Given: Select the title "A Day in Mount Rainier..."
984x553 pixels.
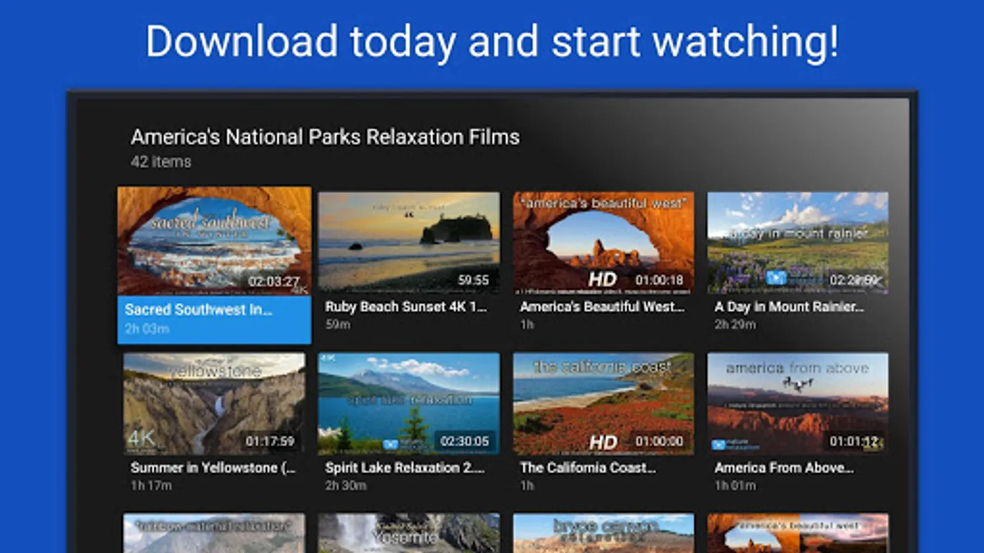Looking at the screenshot, I should click(789, 307).
